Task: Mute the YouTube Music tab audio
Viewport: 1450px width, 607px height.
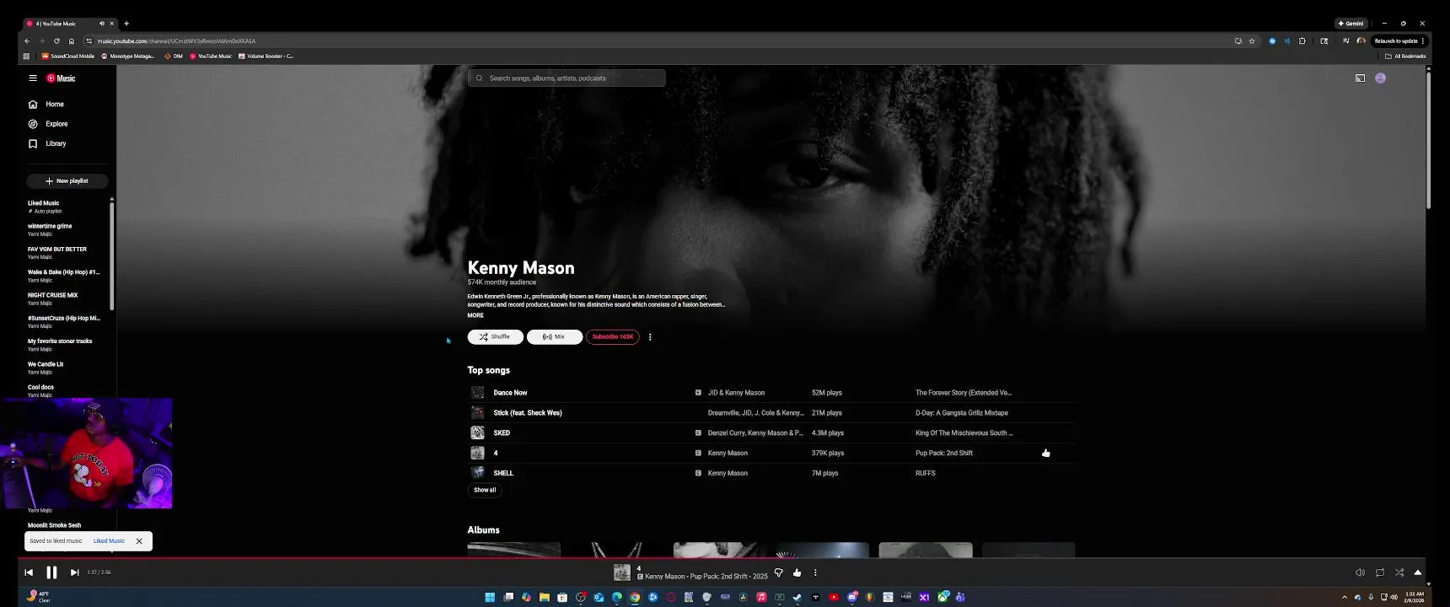Action: point(102,24)
